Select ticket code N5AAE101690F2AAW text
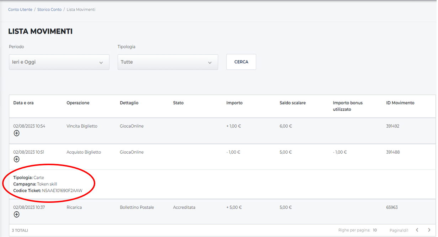The height and width of the screenshot is (237, 438). click(x=62, y=191)
